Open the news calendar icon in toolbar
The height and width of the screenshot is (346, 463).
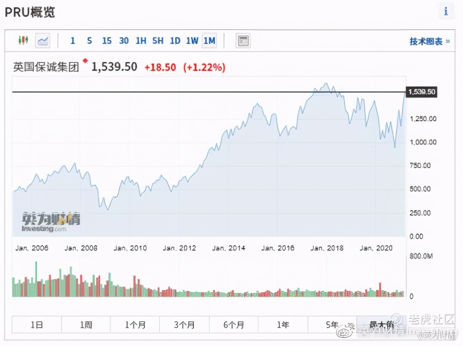(x=243, y=41)
